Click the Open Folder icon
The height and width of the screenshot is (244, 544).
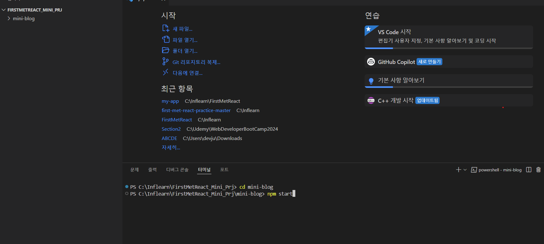(x=166, y=50)
